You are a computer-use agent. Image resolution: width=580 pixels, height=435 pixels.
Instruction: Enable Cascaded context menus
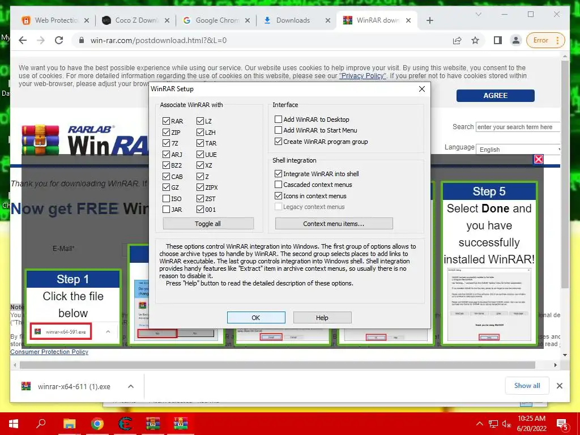click(278, 184)
